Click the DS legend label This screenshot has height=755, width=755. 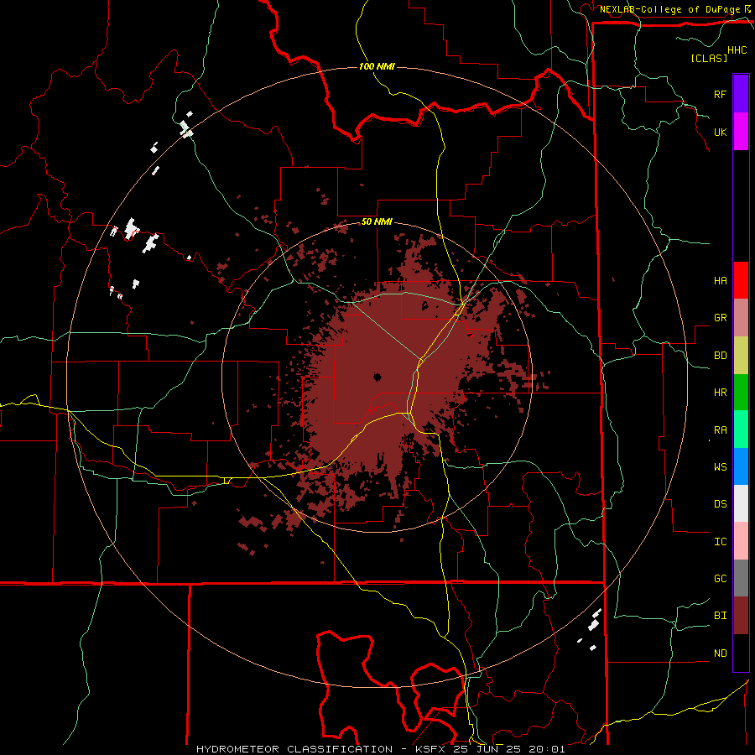721,504
